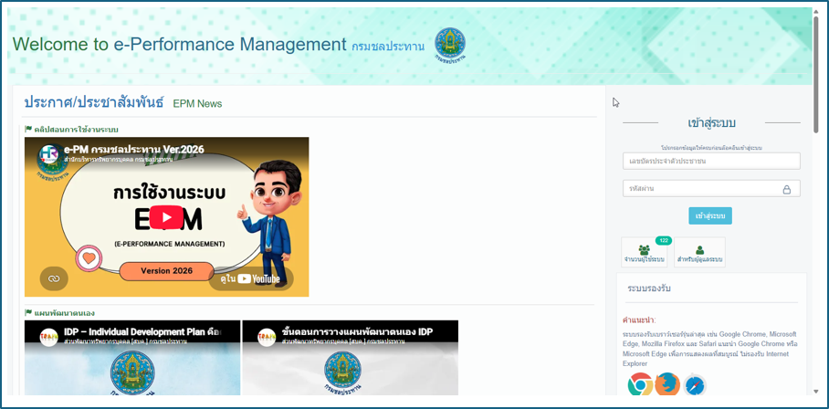The height and width of the screenshot is (409, 829).
Task: Click channel logo on ขั้นตอนการวางแผน IDP video
Action: tap(267, 337)
